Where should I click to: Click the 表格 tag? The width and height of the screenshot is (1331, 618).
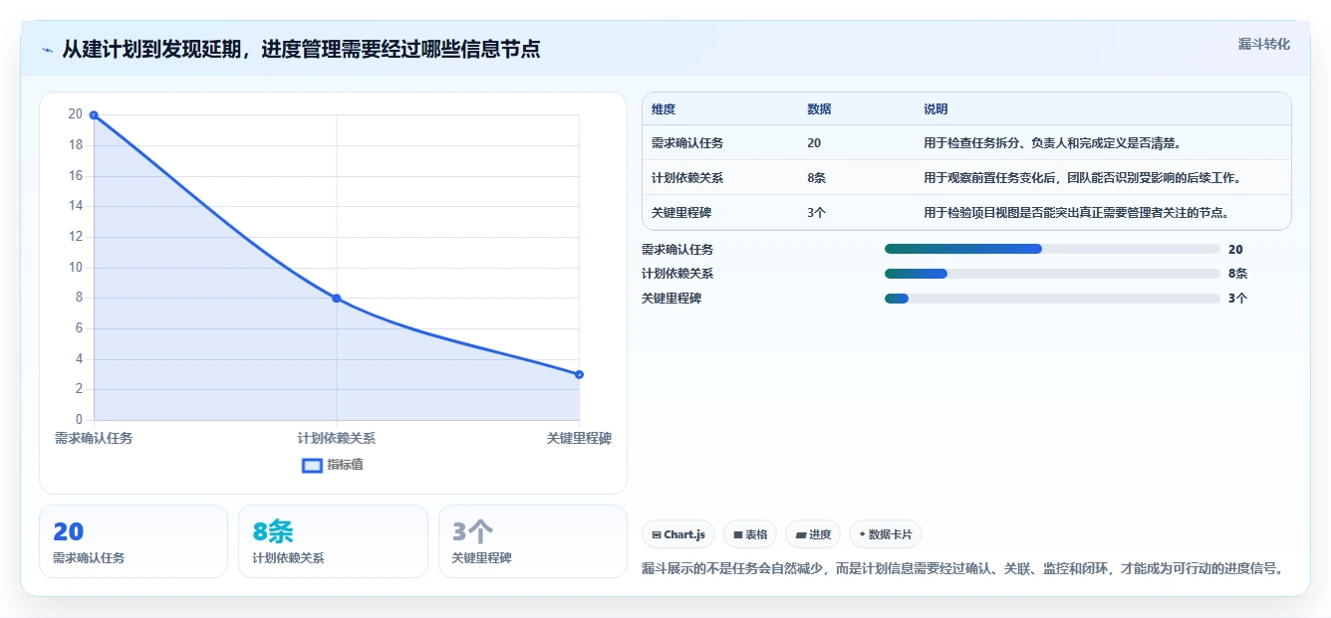point(750,534)
